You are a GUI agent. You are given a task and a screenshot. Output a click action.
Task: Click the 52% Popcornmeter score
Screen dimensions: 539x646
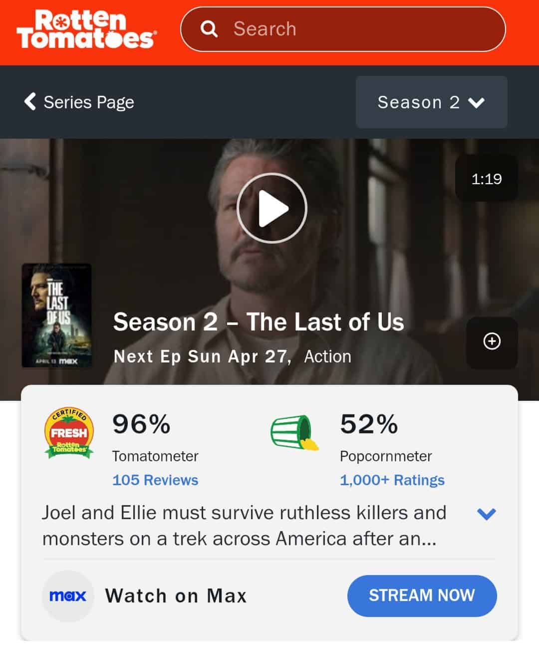(369, 424)
